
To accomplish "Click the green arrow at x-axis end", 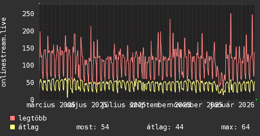I will (x=257, y=100).
